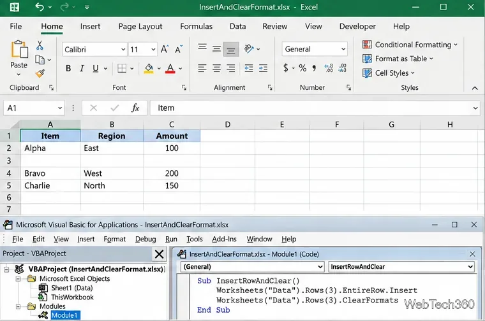Open the Fill Color dropdown arrow
485x321 pixels.
(159, 69)
